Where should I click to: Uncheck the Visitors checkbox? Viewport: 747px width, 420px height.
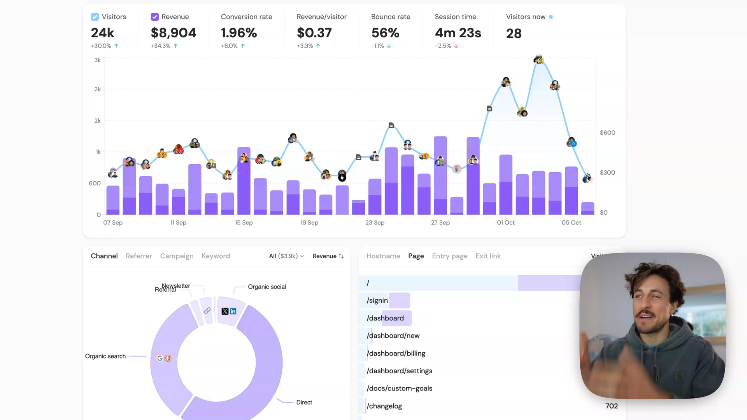[95, 17]
